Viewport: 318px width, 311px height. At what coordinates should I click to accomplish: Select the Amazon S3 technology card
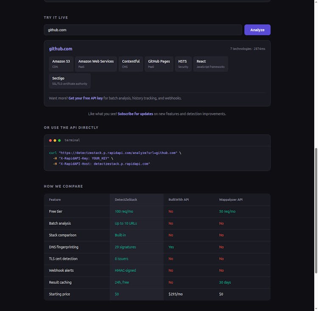[x=61, y=64]
